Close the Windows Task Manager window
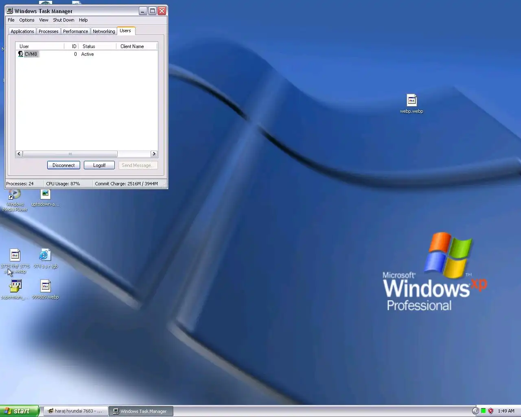 (162, 11)
